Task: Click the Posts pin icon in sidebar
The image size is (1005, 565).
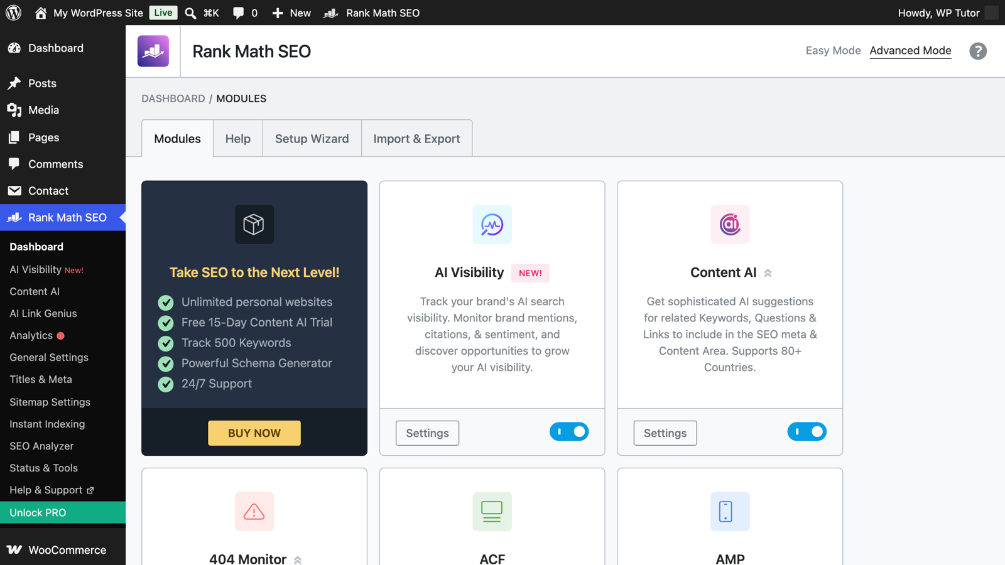Action: point(14,83)
